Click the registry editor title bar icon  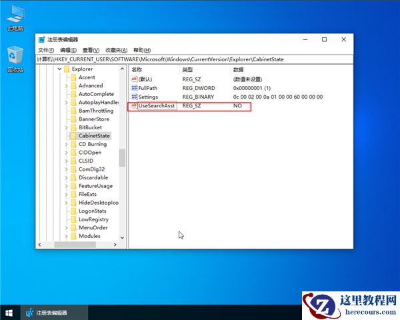pos(41,40)
